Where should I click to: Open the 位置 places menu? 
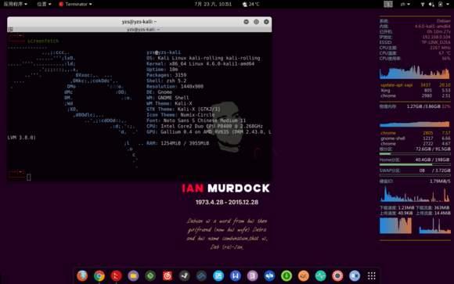[44, 4]
